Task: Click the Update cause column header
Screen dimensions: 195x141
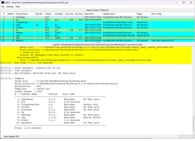Action: 109,14
